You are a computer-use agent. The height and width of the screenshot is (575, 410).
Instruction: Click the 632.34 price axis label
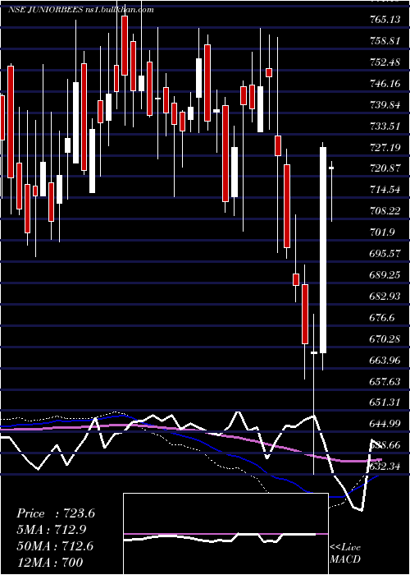click(385, 467)
